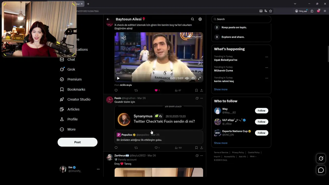Viewport: 329px width, 185px height.
Task: Share the video post
Action: [x=202, y=90]
